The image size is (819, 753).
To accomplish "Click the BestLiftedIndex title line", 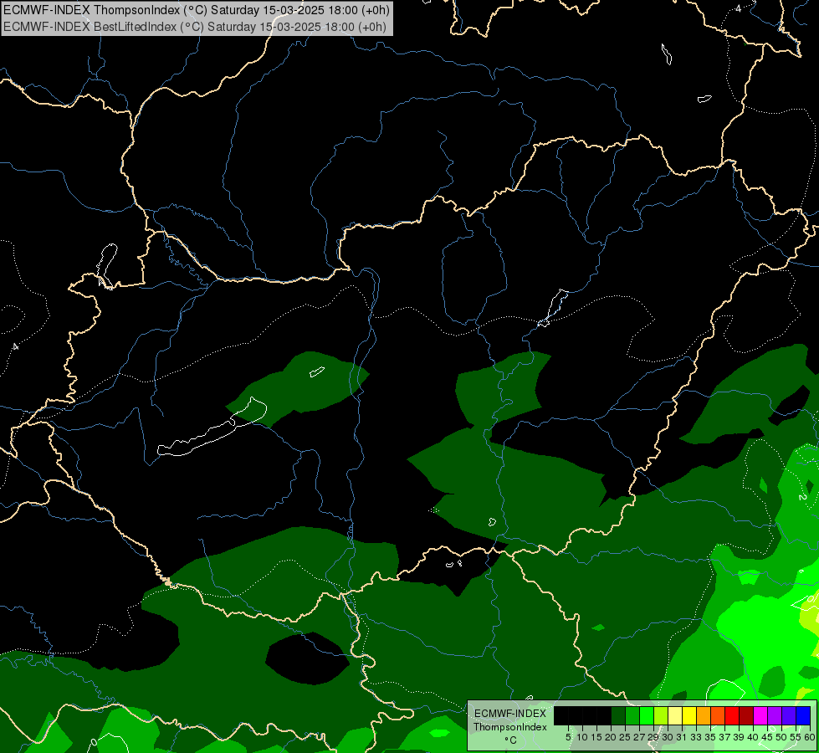I will [x=195, y=27].
